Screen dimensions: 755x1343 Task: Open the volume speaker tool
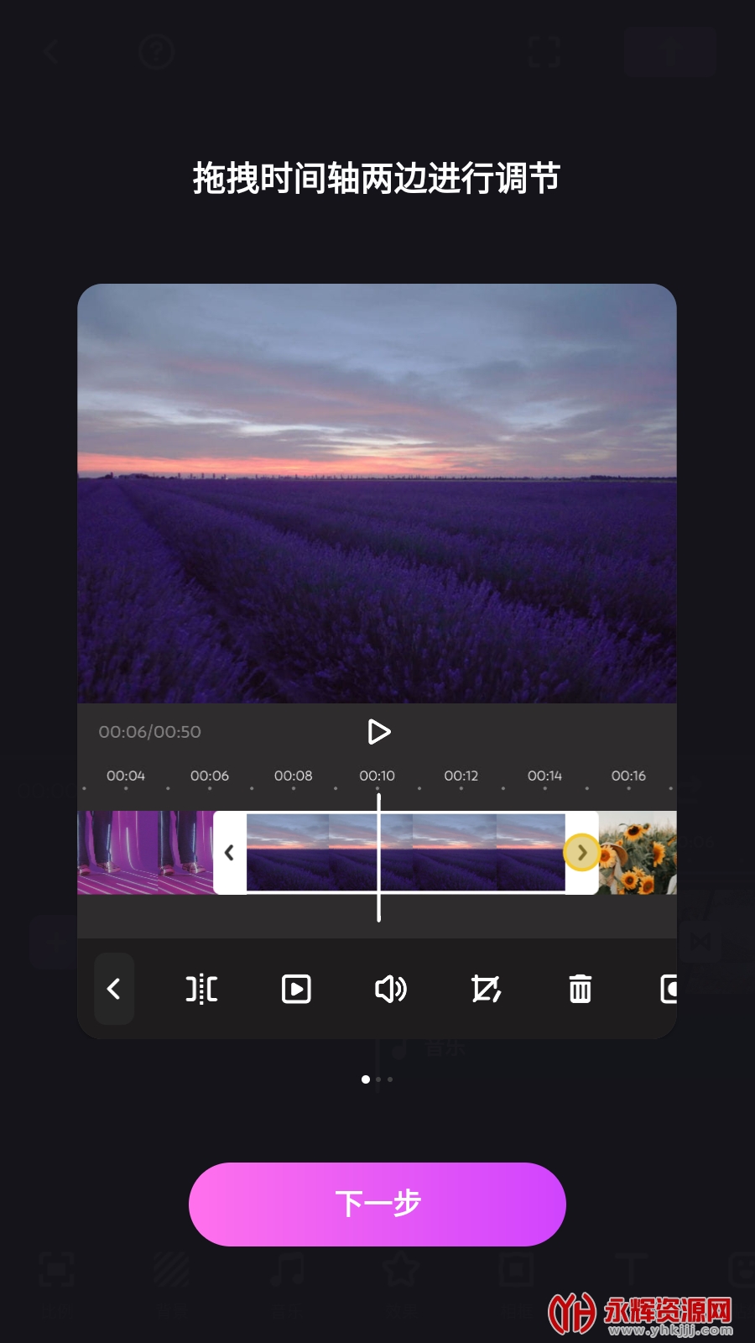(x=390, y=989)
